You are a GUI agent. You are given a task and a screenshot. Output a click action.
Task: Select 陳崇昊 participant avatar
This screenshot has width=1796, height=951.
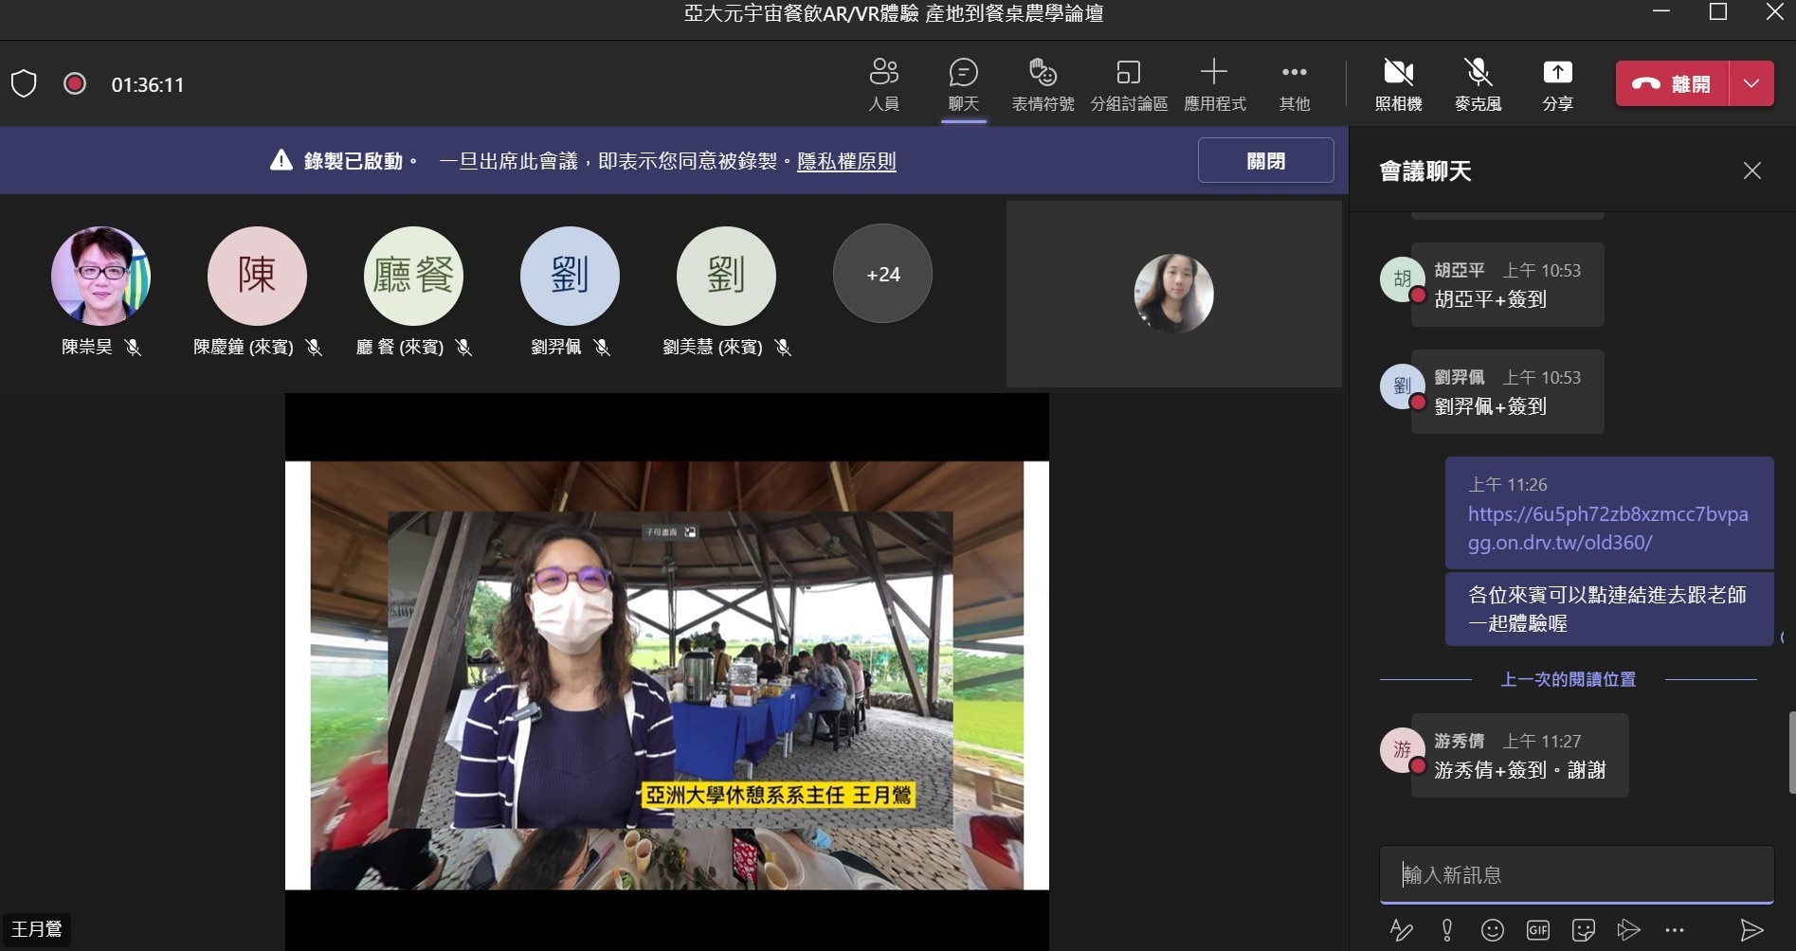[100, 276]
